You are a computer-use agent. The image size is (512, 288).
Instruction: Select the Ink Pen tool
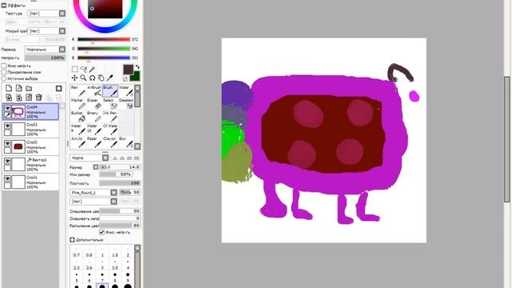point(110,117)
